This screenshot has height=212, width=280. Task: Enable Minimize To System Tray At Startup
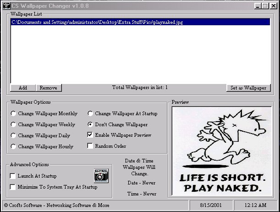[13, 187]
